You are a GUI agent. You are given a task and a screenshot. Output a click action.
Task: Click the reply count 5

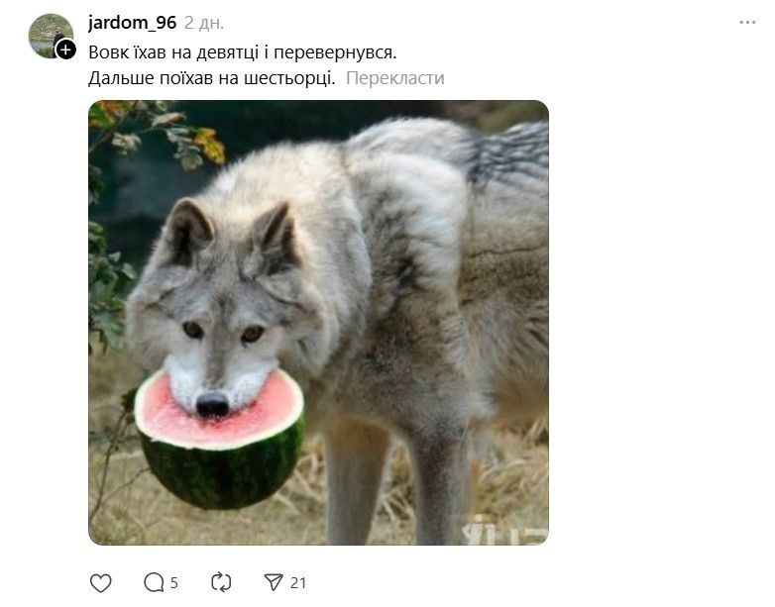(x=174, y=584)
